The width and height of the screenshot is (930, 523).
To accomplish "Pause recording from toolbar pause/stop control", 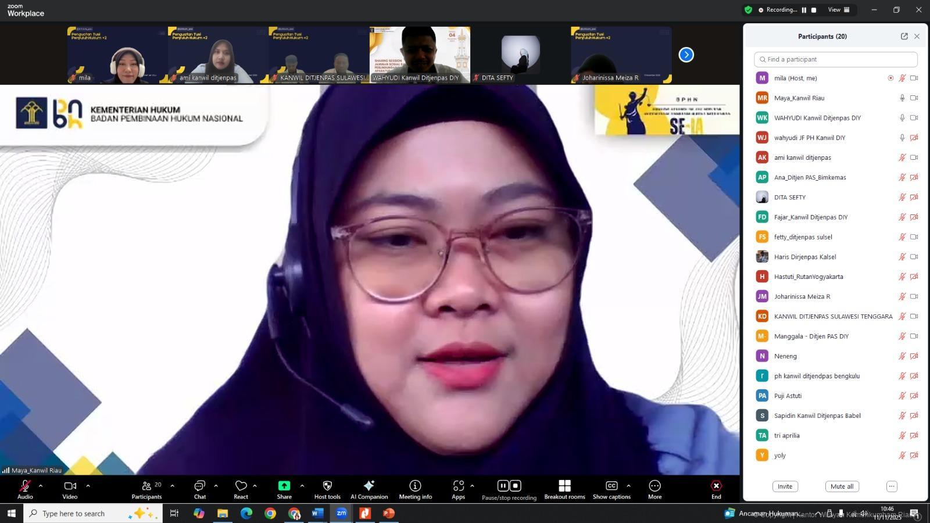I will click(x=503, y=485).
